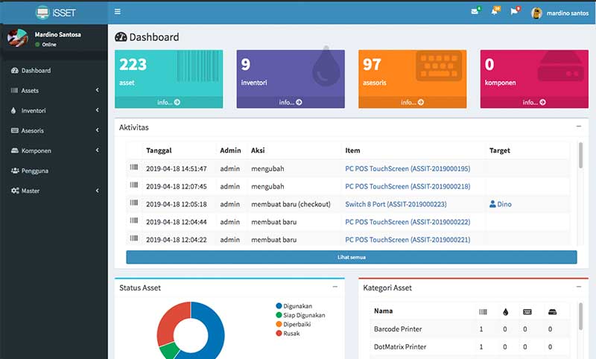Open info link on the asset card

point(169,103)
